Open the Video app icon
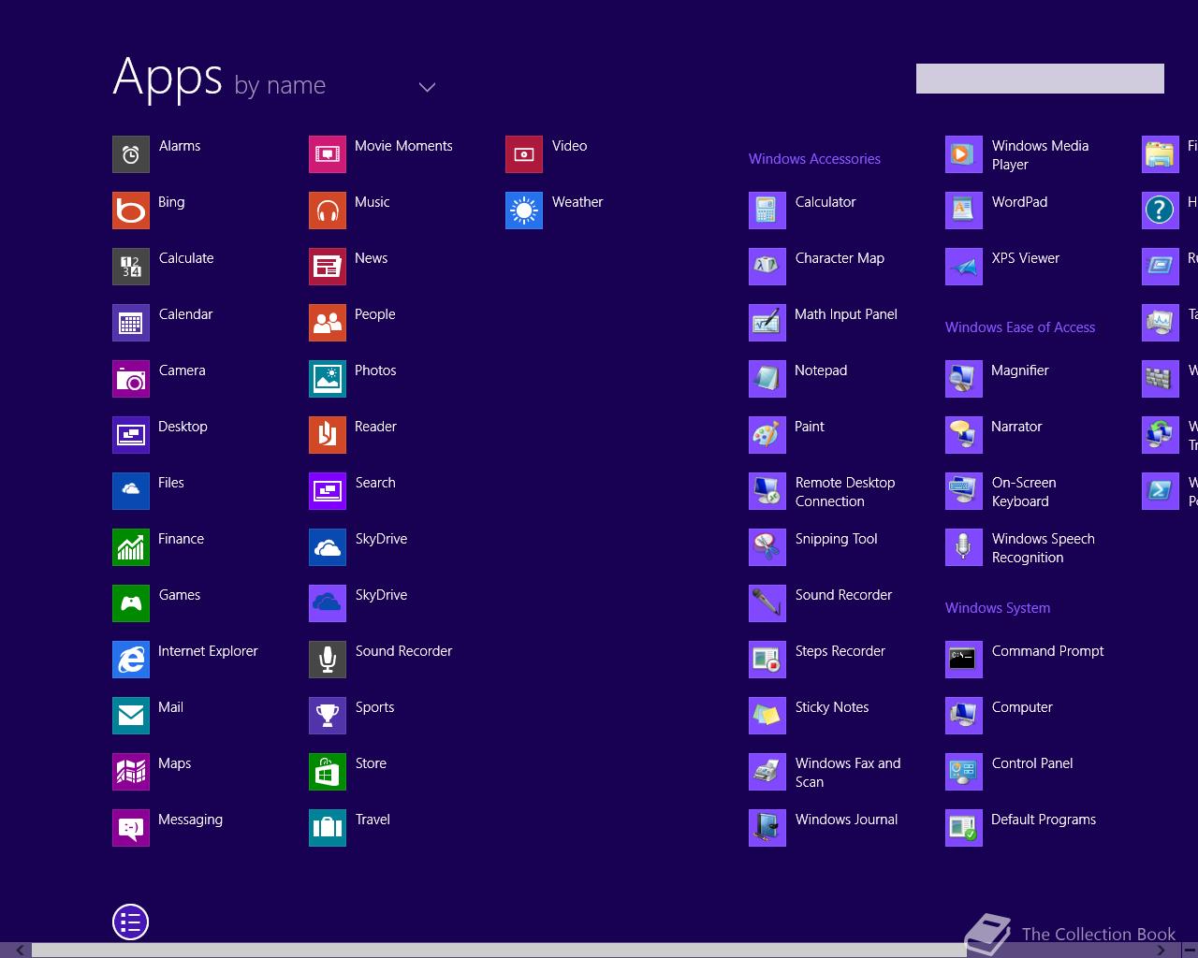The height and width of the screenshot is (958, 1198). coord(524,154)
